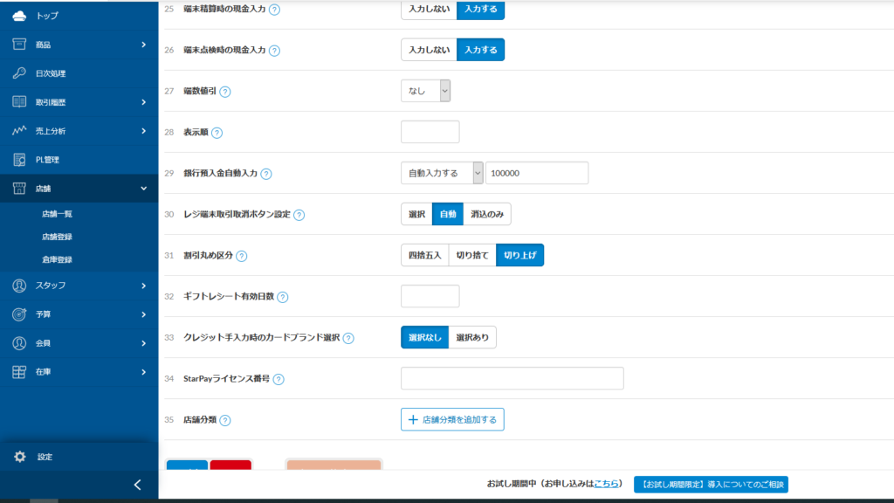Open the 銀行預入金自動入力 dropdown
Screen dimensions: 894x503
click(x=441, y=173)
